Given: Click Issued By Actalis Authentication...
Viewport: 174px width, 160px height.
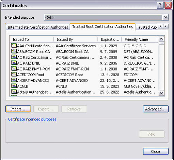Looking at the screenshot, I should pyautogui.click(x=76, y=92).
